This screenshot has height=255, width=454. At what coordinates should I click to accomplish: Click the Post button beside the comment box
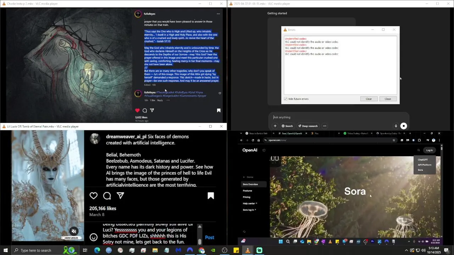(210, 237)
